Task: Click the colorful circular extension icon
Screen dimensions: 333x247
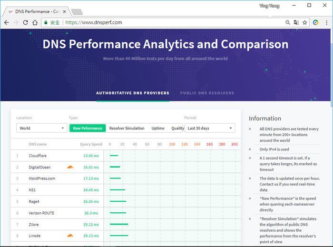Action: tap(315, 22)
